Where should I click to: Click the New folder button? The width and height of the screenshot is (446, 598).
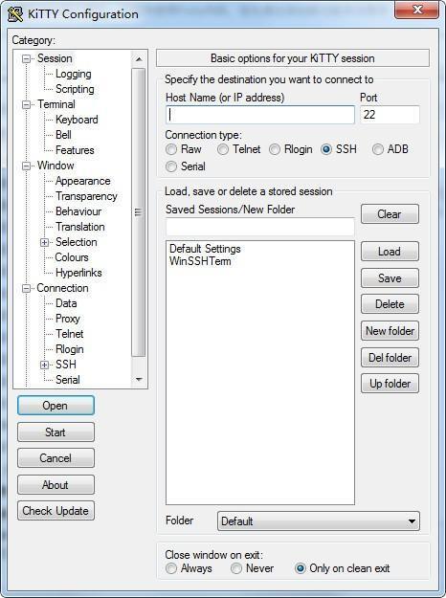[390, 331]
